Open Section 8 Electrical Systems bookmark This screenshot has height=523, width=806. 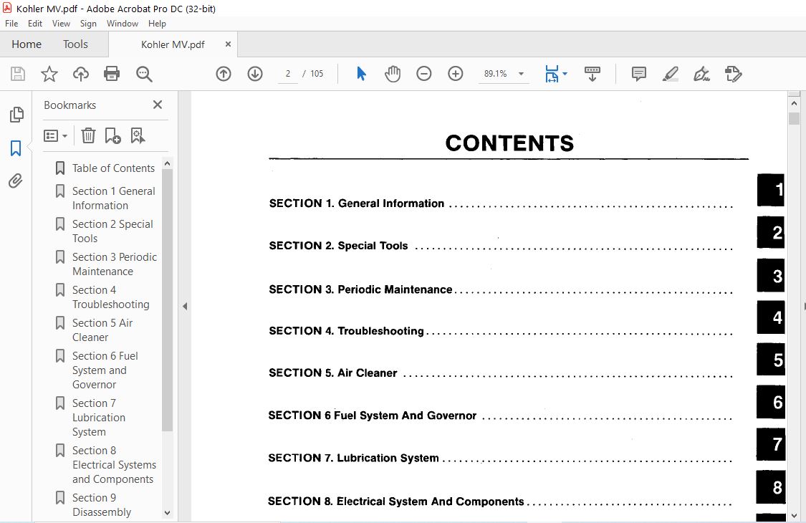114,464
